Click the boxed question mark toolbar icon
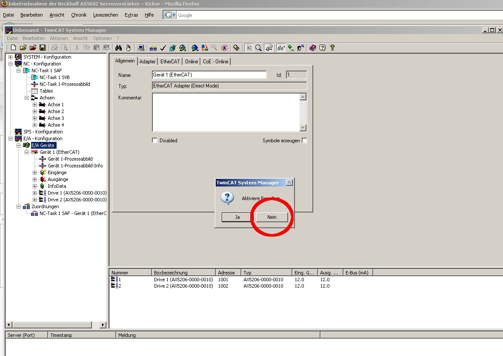This screenshot has width=503, height=356. (x=323, y=48)
